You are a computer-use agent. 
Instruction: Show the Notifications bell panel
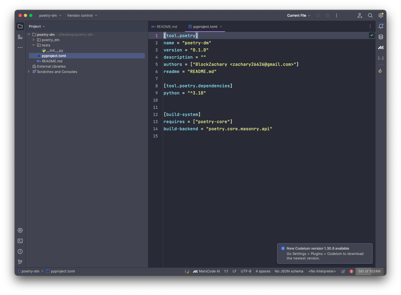point(381,26)
